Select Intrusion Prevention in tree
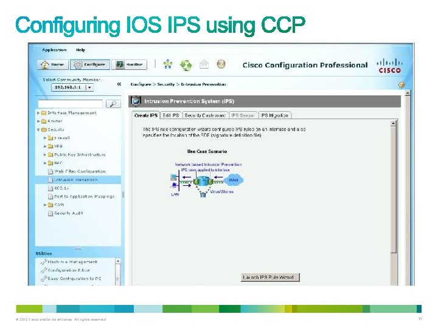438x328 pixels. click(75, 180)
